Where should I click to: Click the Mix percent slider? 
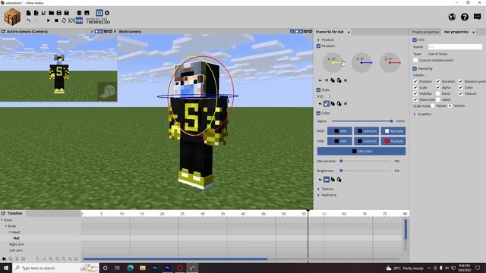pos(366,162)
